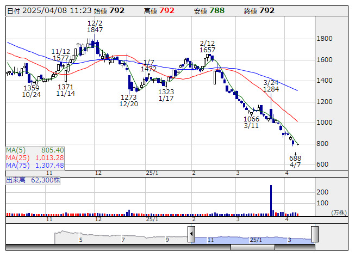
Task: Click the 1800 price axis label
Action: [325, 39]
